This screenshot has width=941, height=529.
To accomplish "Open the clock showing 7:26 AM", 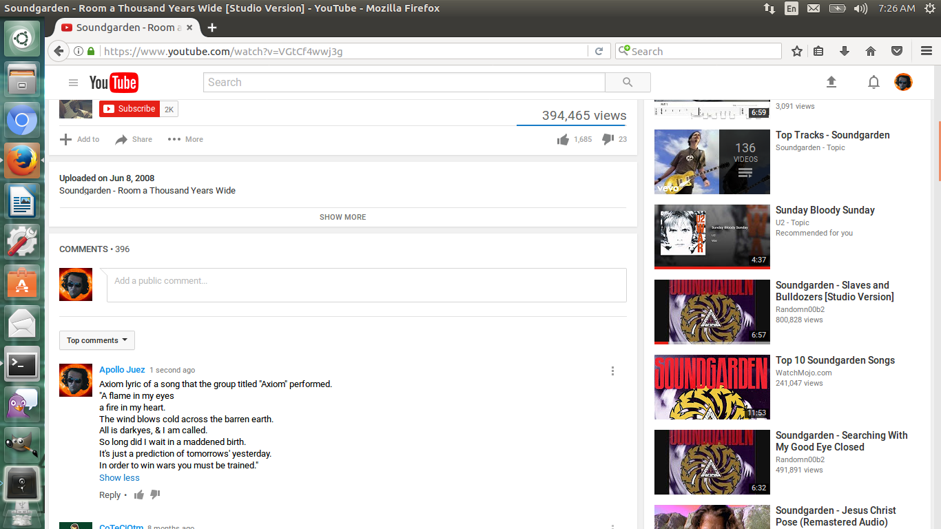I will (x=897, y=8).
